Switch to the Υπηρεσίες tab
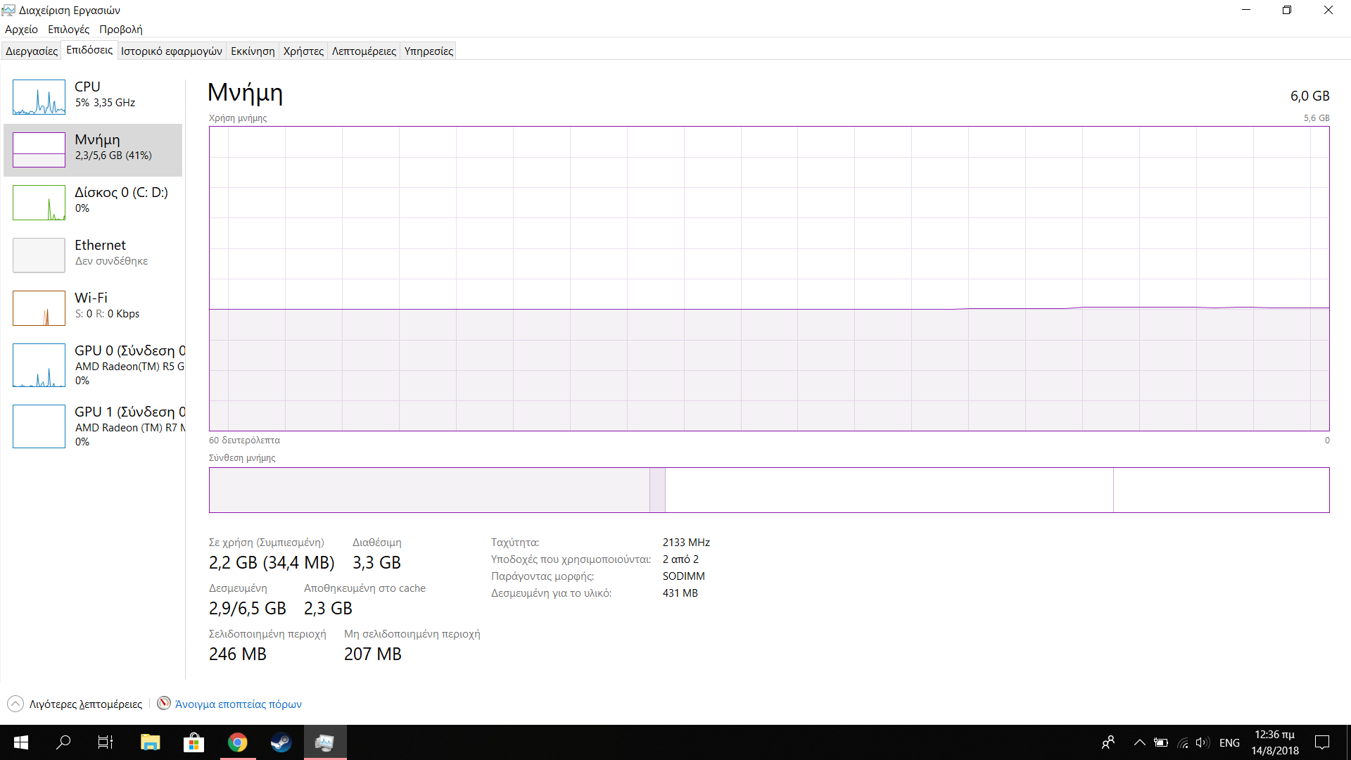This screenshot has width=1351, height=760. (429, 51)
